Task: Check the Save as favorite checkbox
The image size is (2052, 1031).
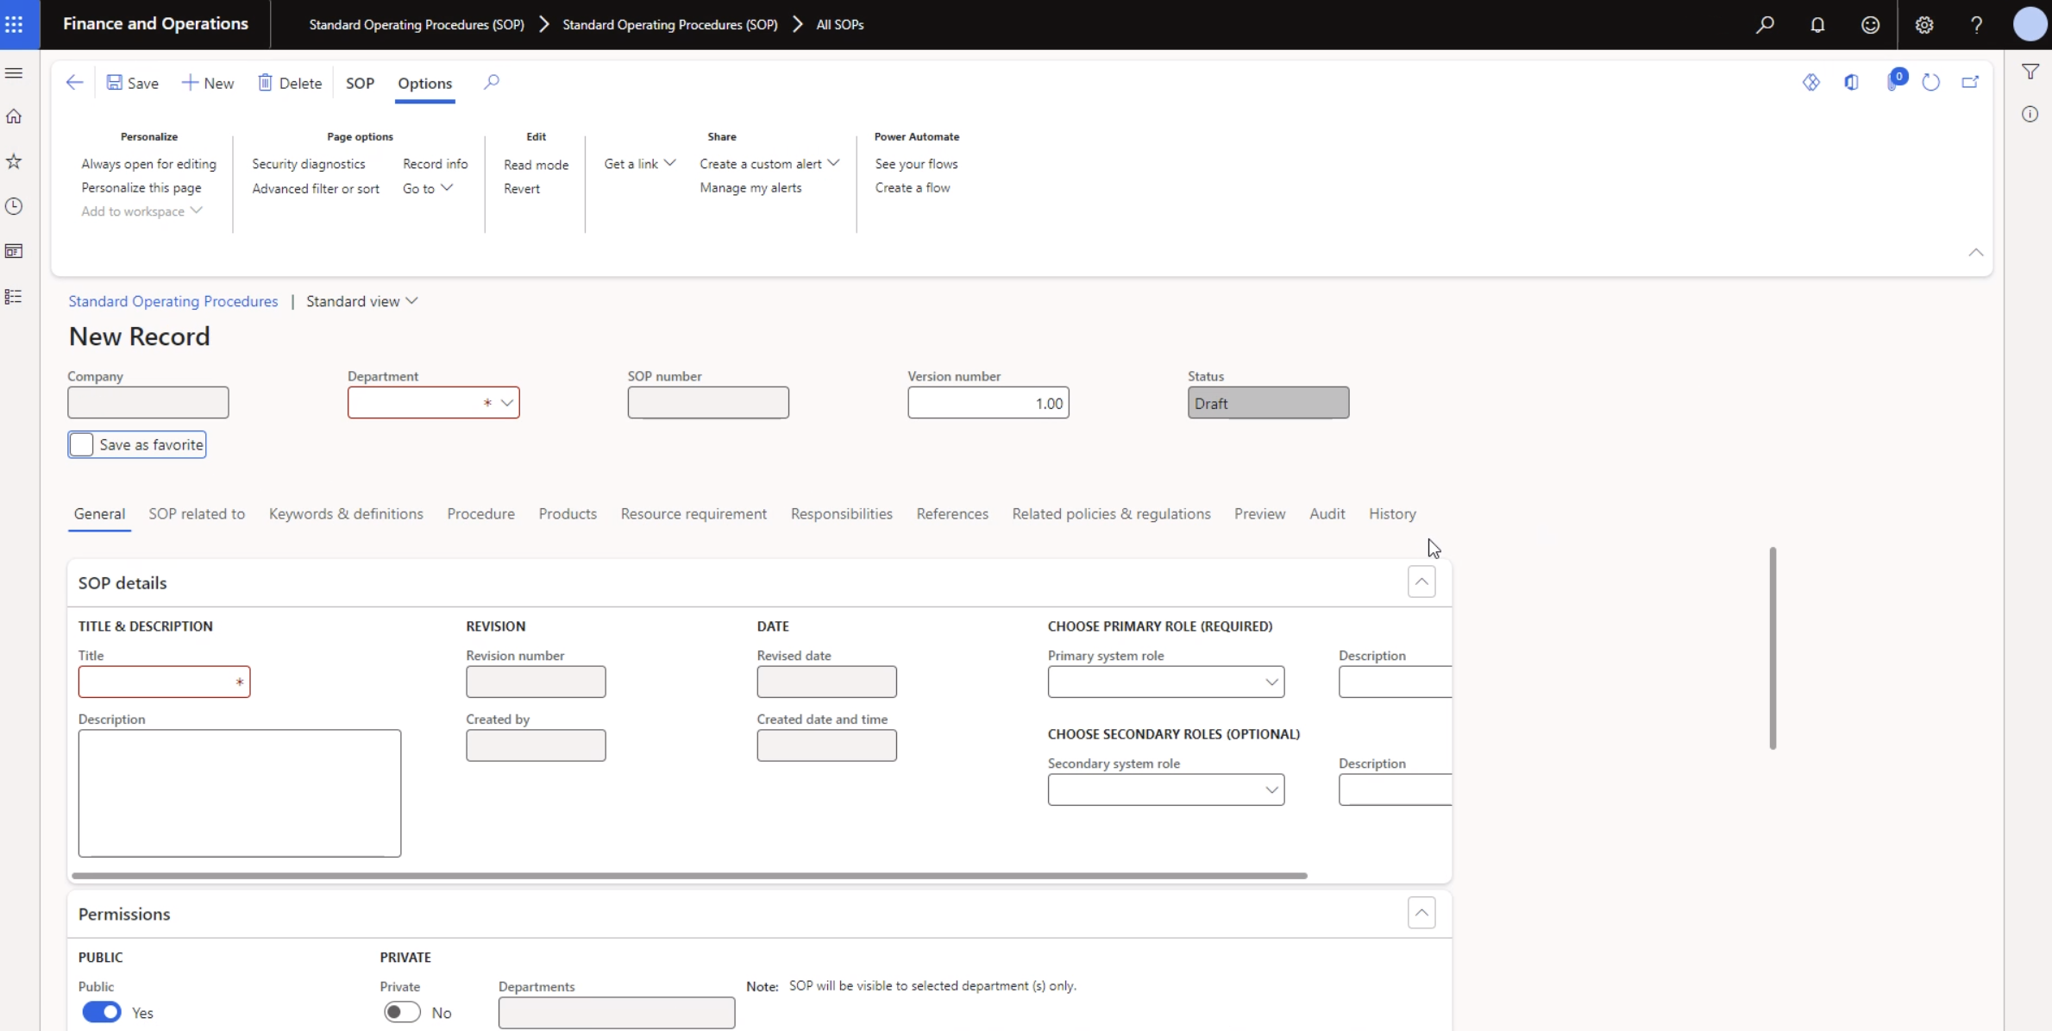Action: (81, 444)
